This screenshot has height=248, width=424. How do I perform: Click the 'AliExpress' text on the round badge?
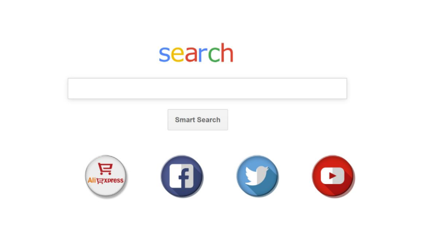click(106, 180)
